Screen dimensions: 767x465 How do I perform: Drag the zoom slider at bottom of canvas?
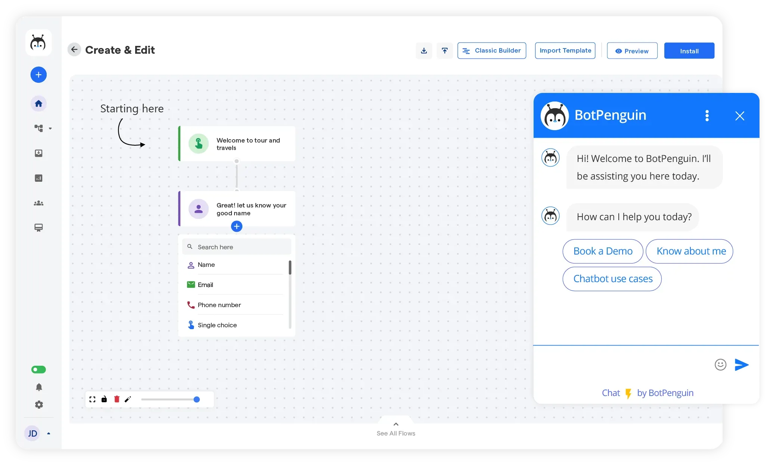[196, 399]
